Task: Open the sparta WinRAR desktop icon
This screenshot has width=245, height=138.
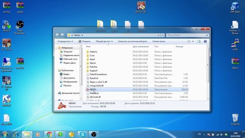Action: click(x=20, y=7)
